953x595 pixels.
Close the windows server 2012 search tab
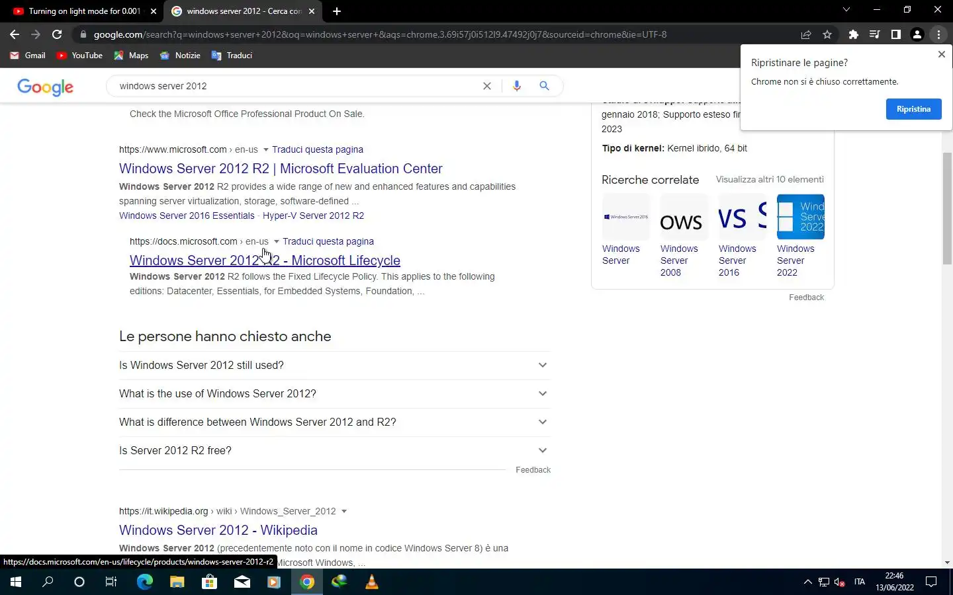(x=312, y=11)
